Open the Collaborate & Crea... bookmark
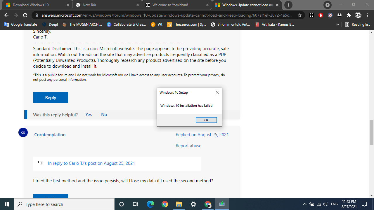Image resolution: width=374 pixels, height=210 pixels. (126, 24)
